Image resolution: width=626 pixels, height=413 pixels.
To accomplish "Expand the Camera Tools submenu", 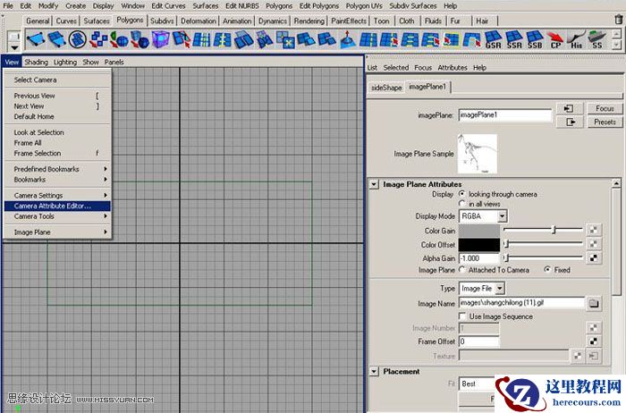I will tap(57, 215).
